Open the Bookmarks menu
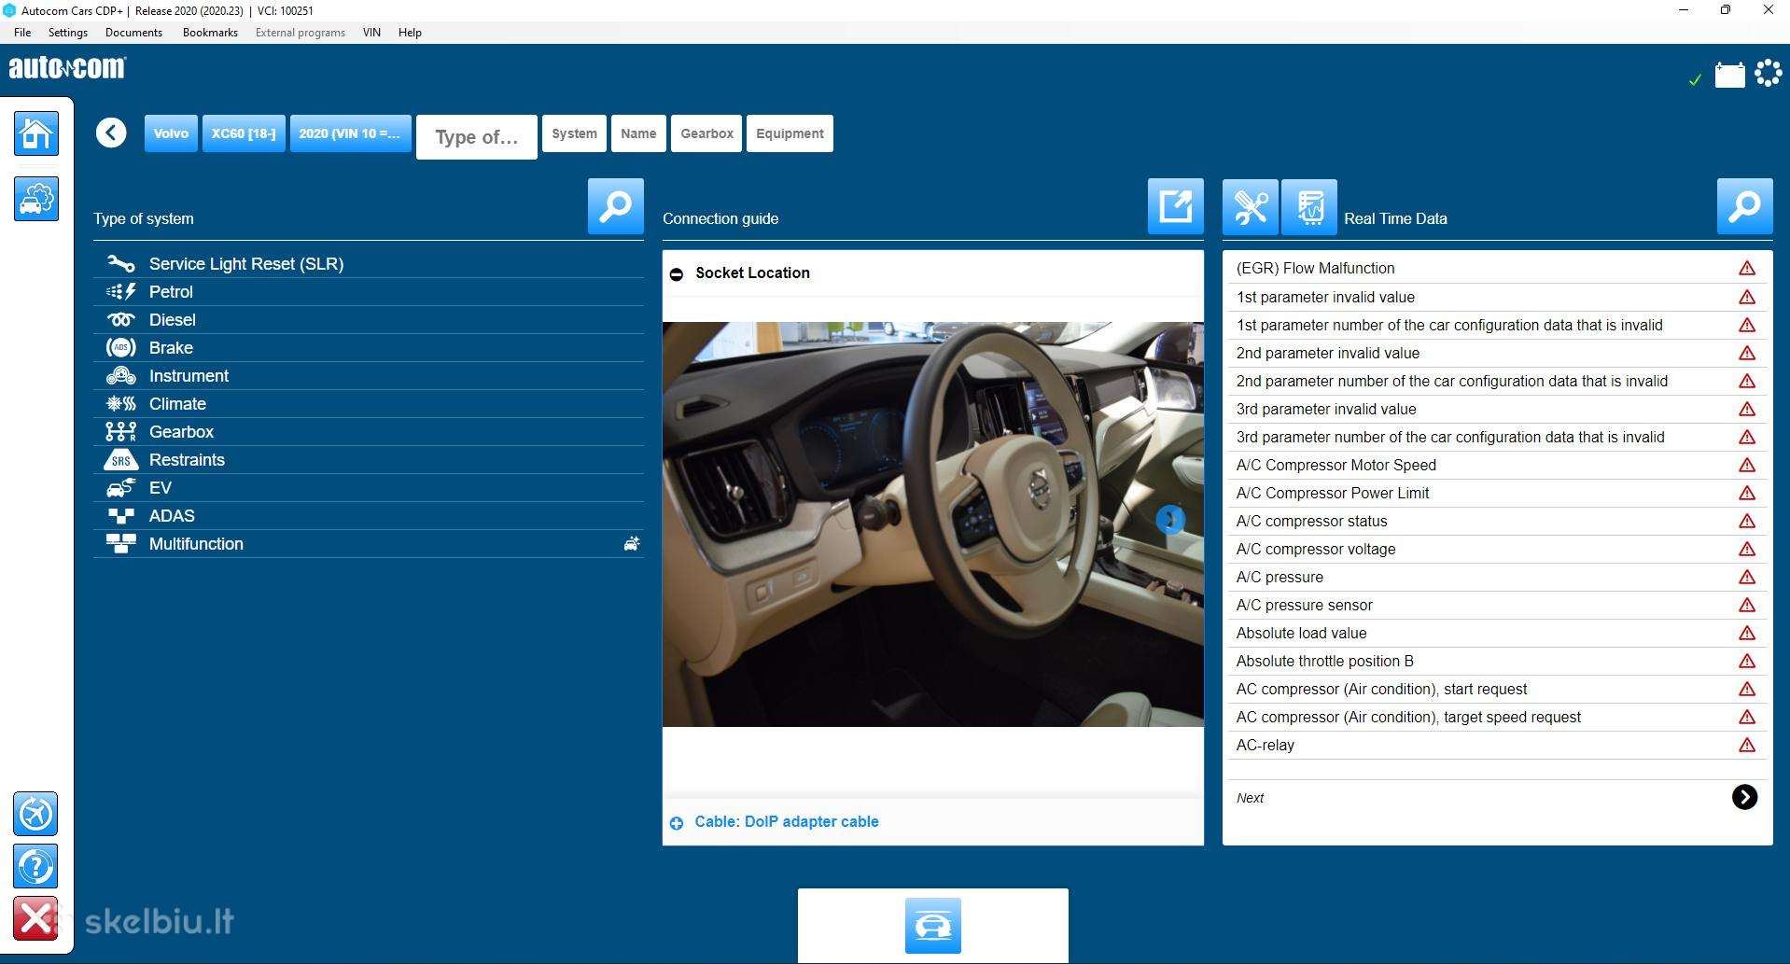Screen dimensions: 1790x964 tap(210, 33)
